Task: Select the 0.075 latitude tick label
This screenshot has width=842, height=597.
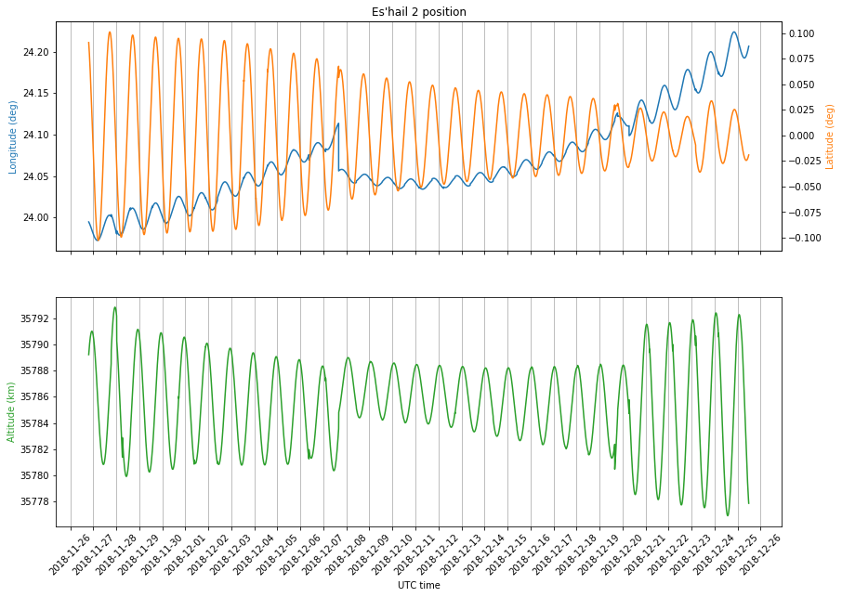Action: pyautogui.click(x=802, y=59)
